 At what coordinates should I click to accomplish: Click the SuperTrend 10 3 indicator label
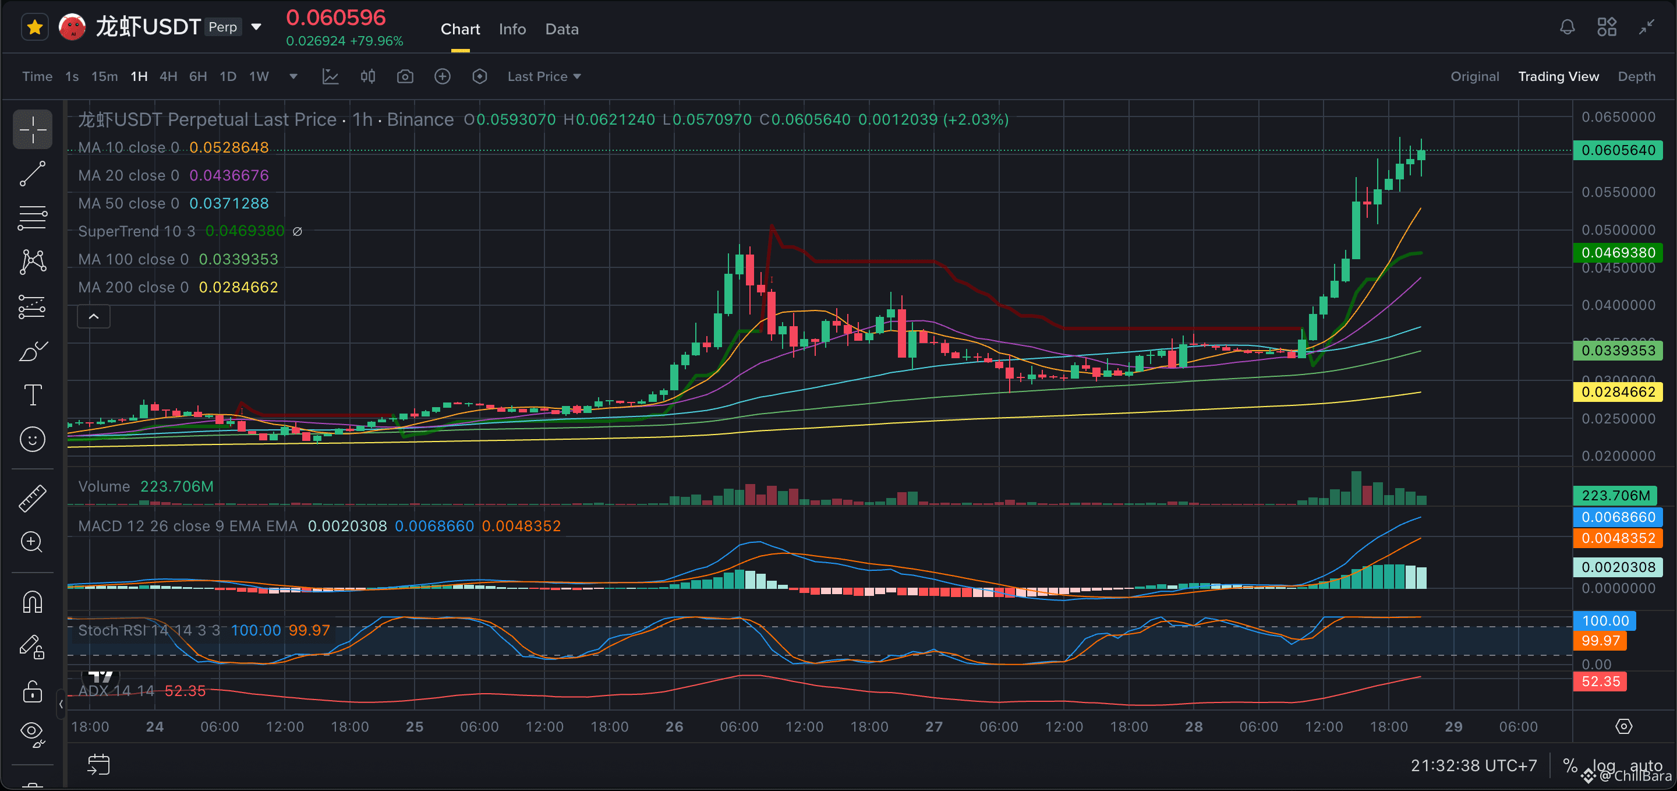point(137,232)
